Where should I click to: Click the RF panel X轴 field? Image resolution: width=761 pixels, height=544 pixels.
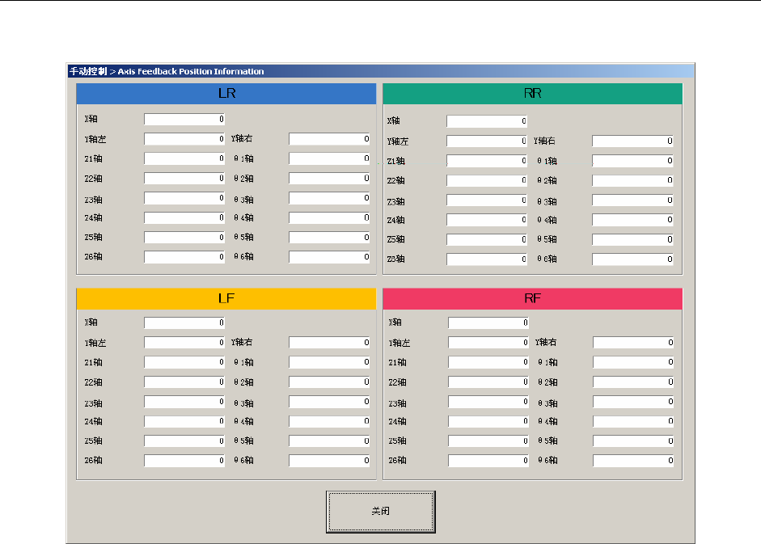[488, 323]
